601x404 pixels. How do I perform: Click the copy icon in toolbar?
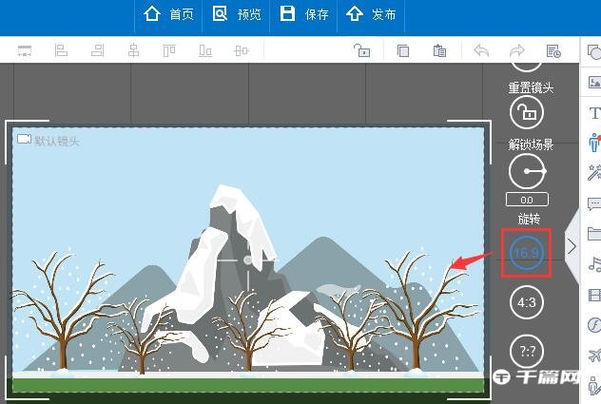pos(403,50)
